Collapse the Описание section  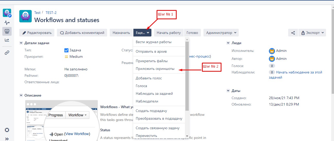[21, 95]
